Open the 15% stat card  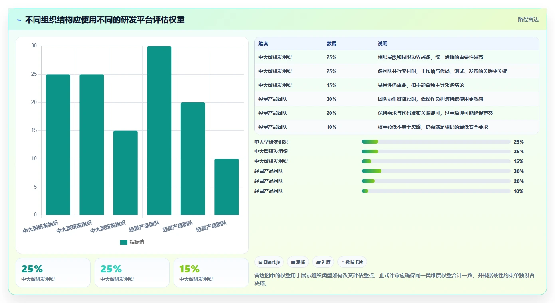pyautogui.click(x=211, y=273)
